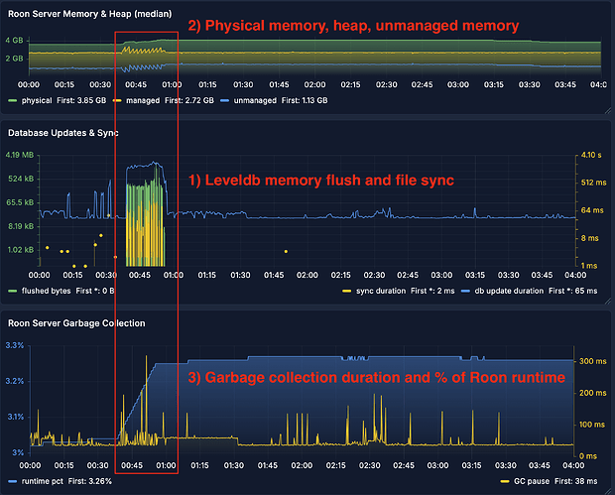Click the blue unmanaged legend color swatch
This screenshot has width=615, height=495.
pos(225,101)
